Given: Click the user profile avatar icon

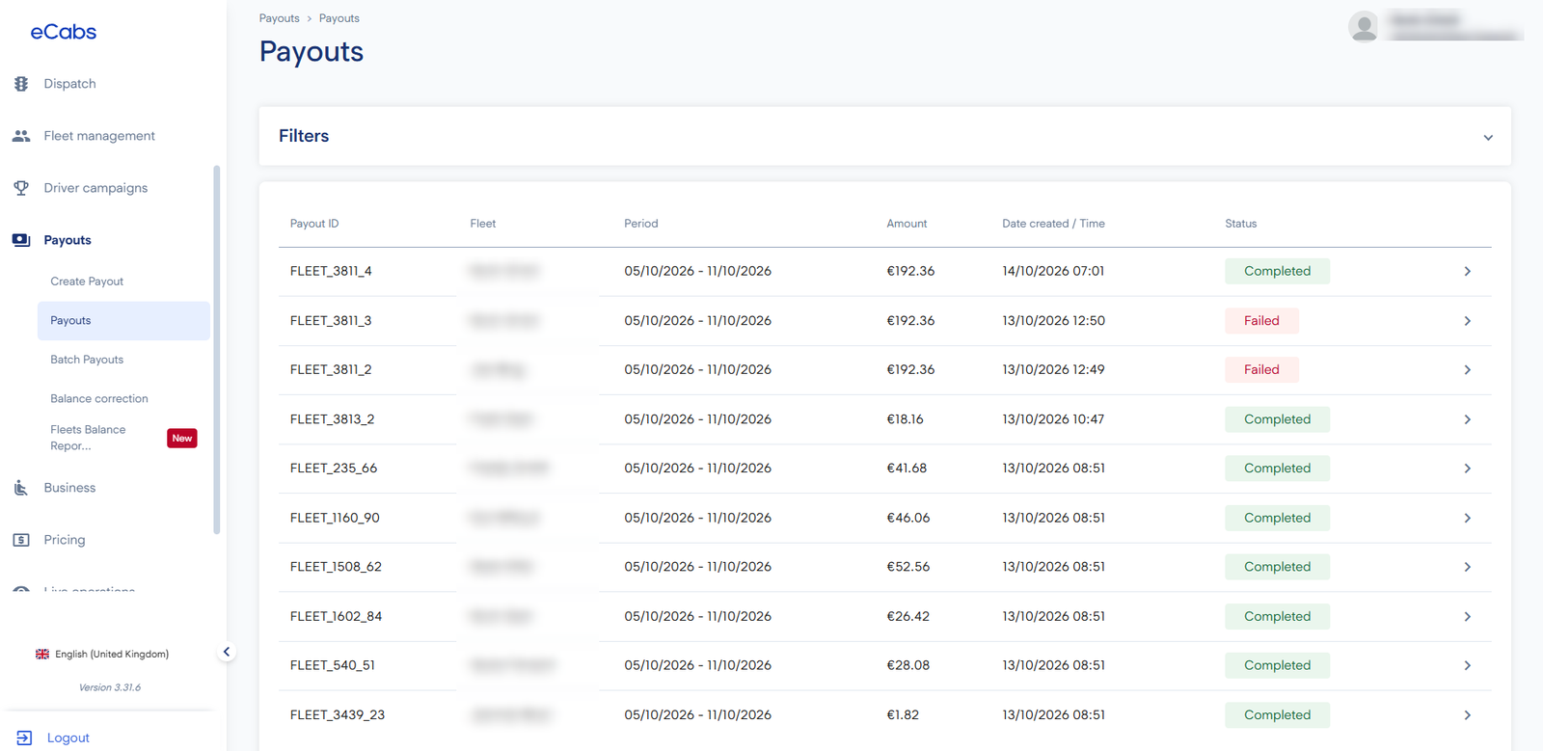Looking at the screenshot, I should (1364, 27).
